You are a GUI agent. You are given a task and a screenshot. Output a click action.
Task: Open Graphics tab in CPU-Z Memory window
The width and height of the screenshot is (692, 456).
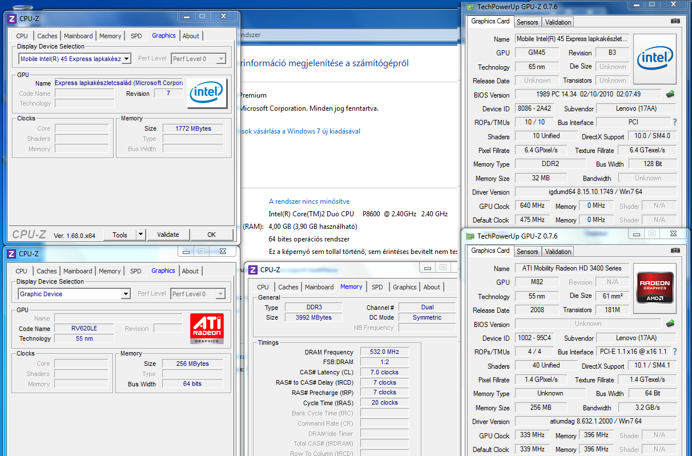405,287
